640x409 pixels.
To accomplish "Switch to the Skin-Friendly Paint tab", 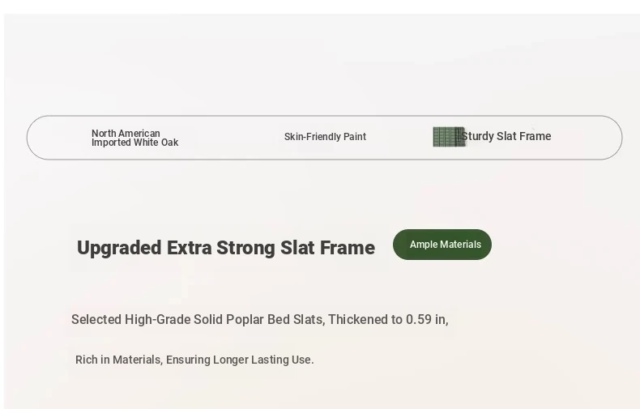I will coord(325,137).
